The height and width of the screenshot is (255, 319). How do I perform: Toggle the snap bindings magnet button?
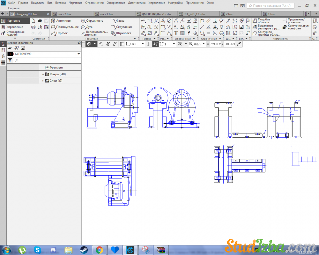(89, 44)
